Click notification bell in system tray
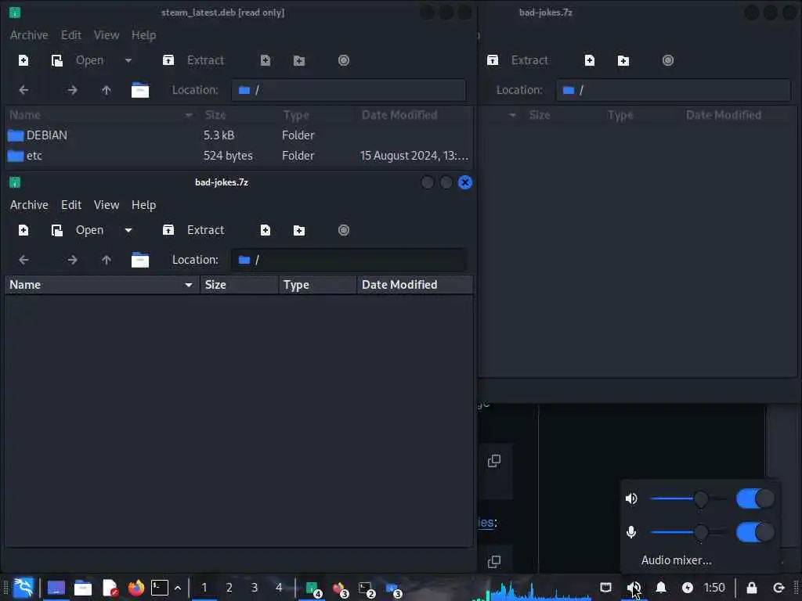The image size is (802, 601). [x=661, y=588]
